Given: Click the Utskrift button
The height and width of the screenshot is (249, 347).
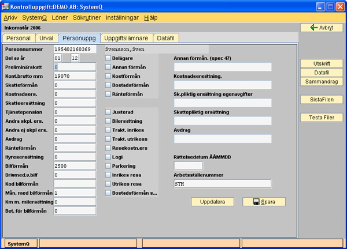Looking at the screenshot, I should pos(322,63).
